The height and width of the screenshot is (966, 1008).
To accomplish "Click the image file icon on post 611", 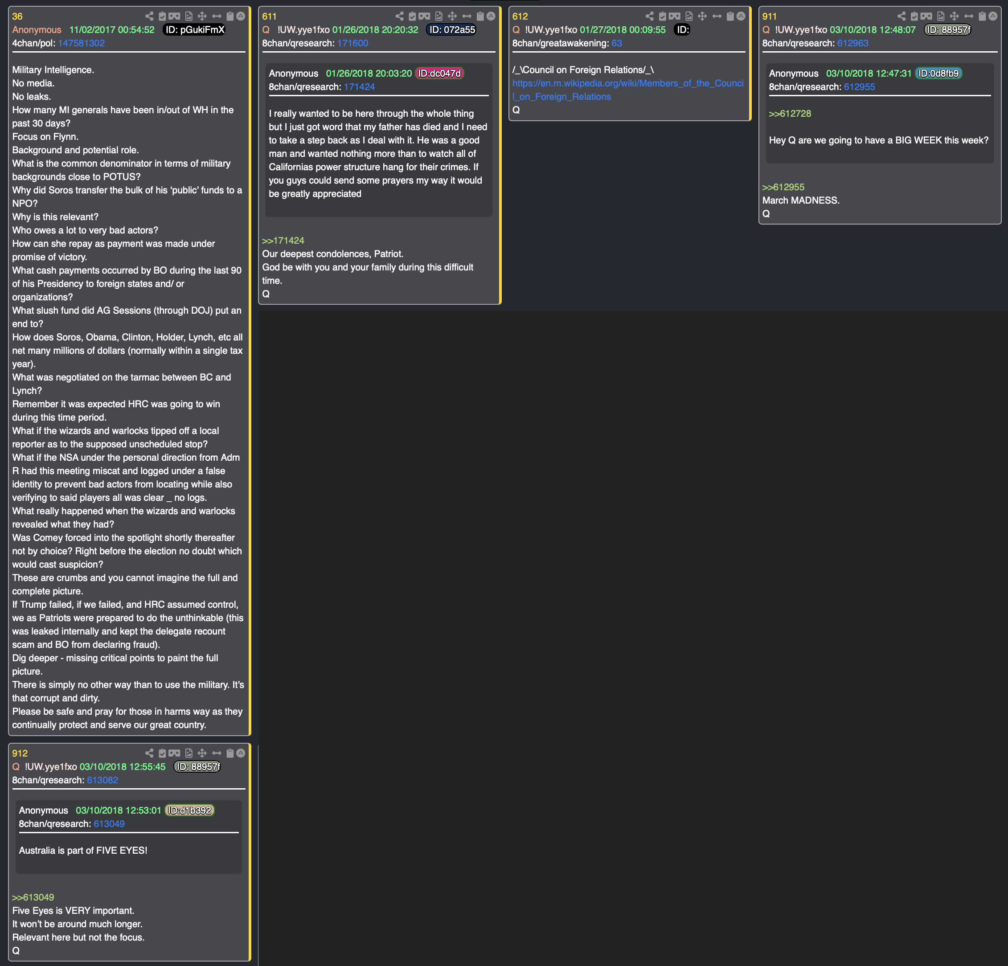I will pos(438,16).
